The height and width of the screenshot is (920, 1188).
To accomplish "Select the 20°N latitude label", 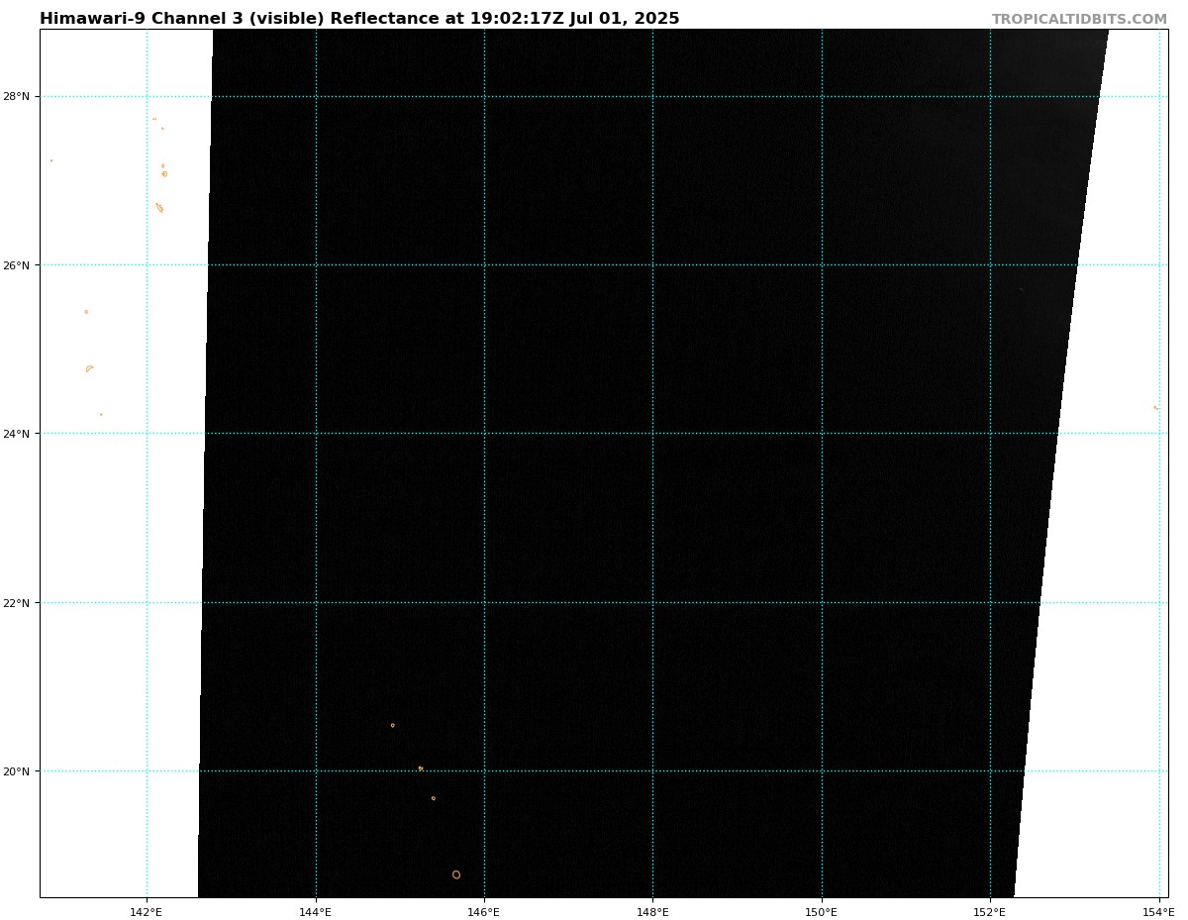I will coord(16,771).
